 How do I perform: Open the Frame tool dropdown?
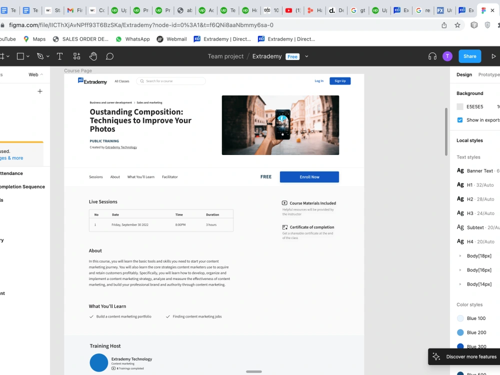pos(8,56)
